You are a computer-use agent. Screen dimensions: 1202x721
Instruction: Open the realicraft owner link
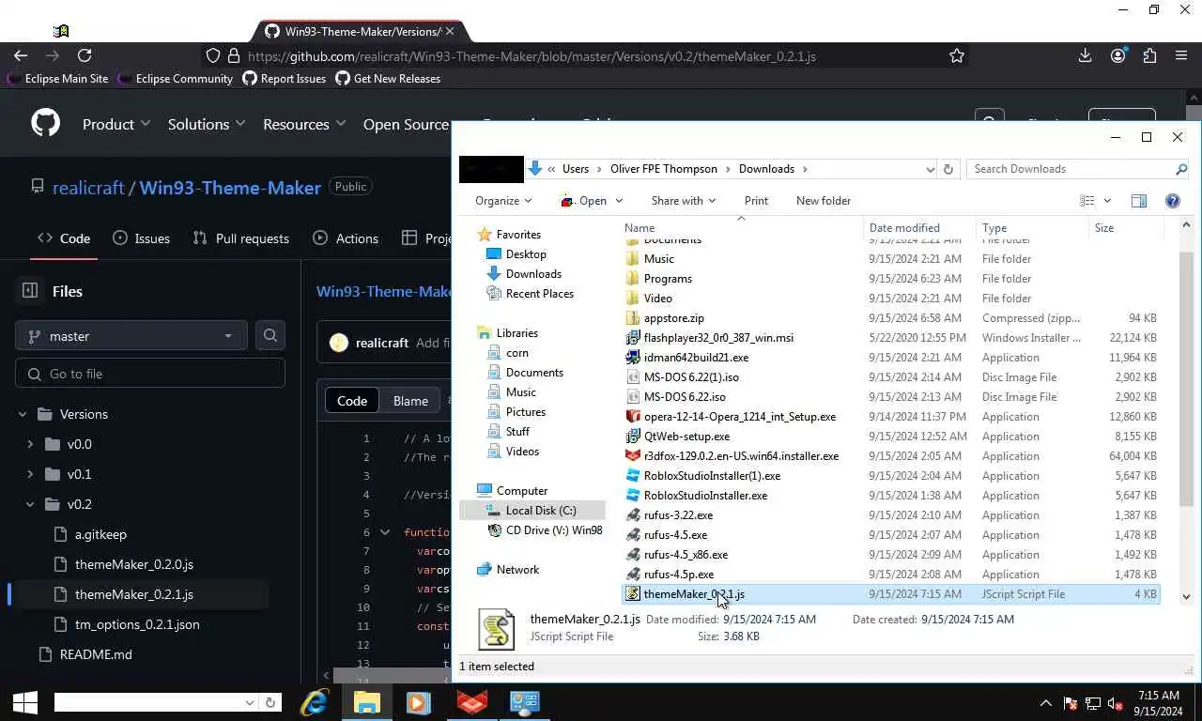pos(88,188)
